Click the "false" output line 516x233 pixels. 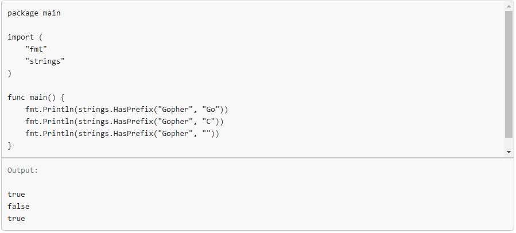18,207
